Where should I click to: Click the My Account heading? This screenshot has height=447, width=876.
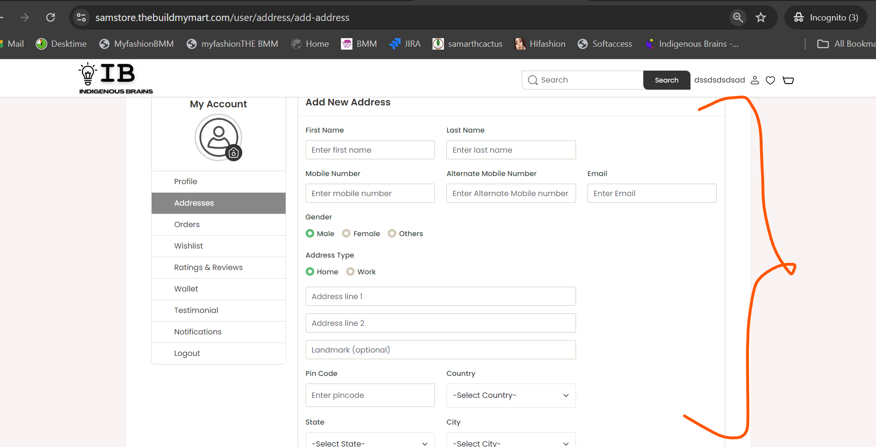point(218,104)
